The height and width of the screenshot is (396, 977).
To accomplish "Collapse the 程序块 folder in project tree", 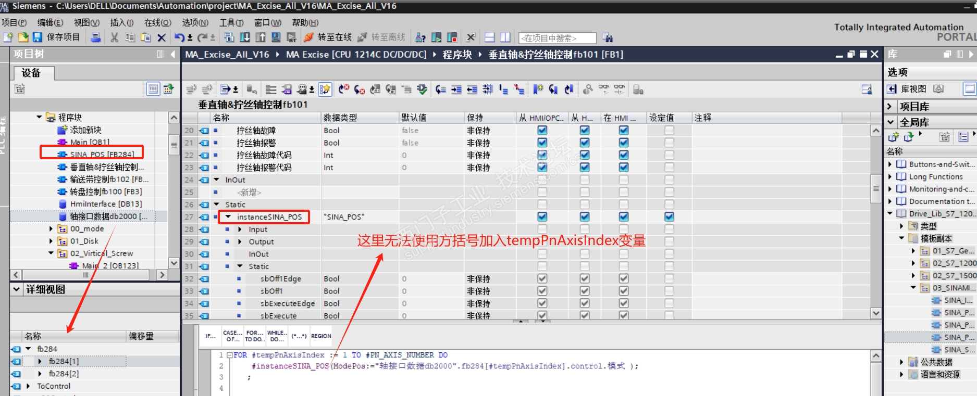I will (39, 117).
